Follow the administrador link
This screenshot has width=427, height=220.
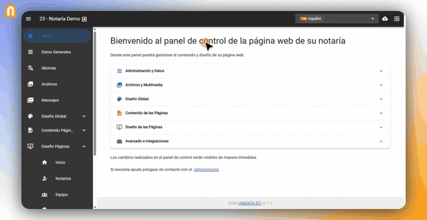pos(206,169)
